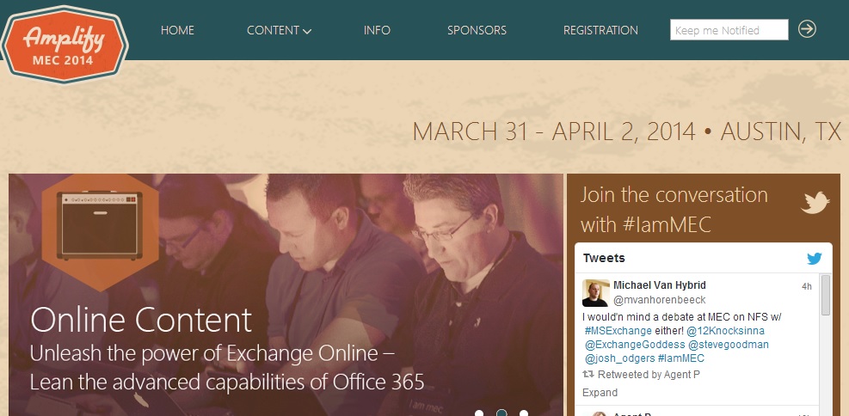Open the REGISTRATION page
This screenshot has width=849, height=416.
[x=600, y=30]
